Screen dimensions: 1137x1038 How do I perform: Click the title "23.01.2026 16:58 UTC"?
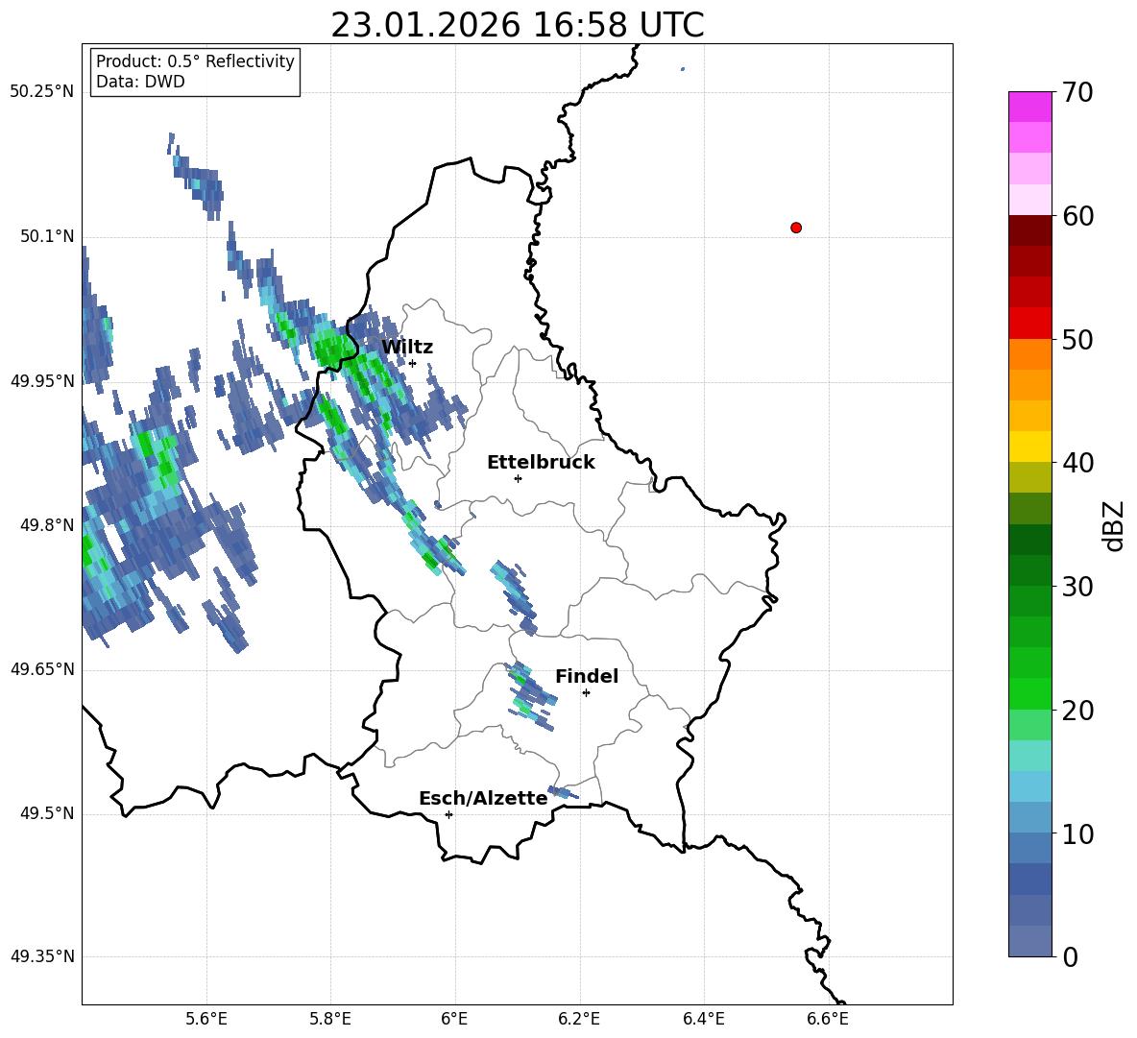[x=517, y=25]
